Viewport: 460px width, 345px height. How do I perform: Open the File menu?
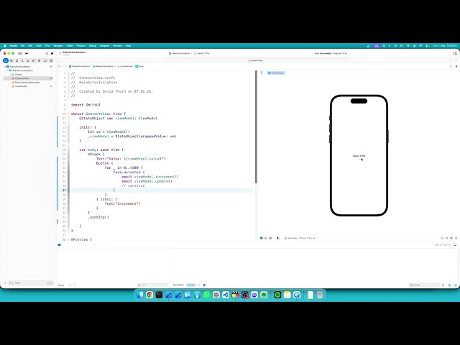point(22,46)
